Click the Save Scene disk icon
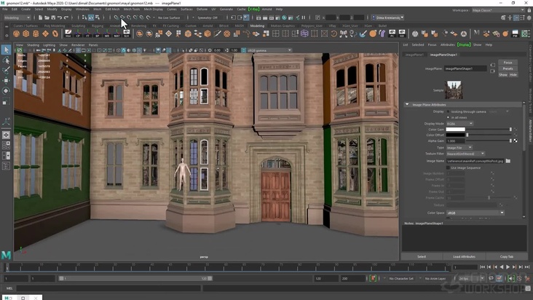 tap(53, 17)
